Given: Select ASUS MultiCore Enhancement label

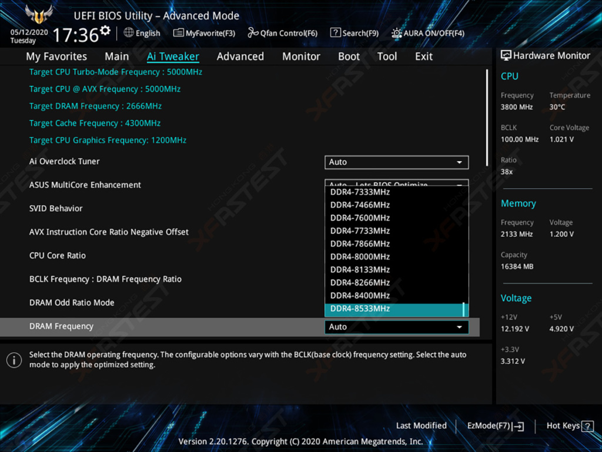Looking at the screenshot, I should (x=85, y=185).
